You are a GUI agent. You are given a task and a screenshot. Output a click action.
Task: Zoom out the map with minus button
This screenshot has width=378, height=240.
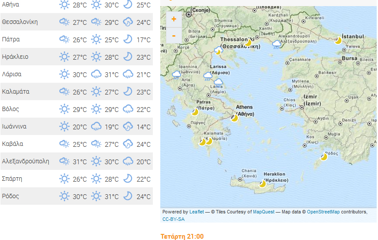tap(174, 35)
